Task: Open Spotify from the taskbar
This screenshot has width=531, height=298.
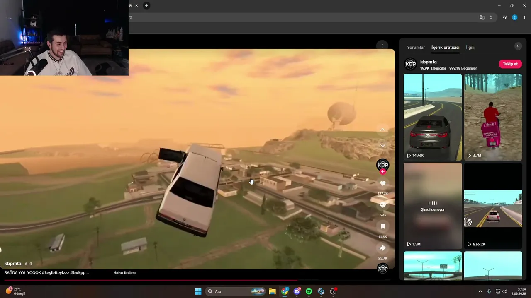Action: [309, 291]
